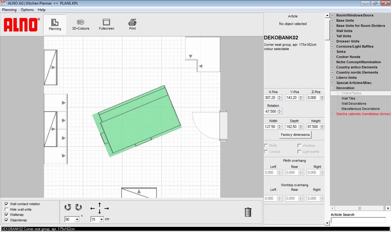
Task: Select Libero Units category
Action: [x=347, y=78]
